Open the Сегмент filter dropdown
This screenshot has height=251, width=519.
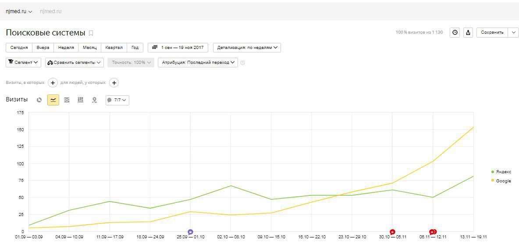[x=24, y=63]
